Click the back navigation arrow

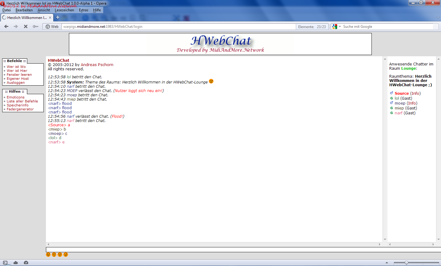click(x=6, y=27)
